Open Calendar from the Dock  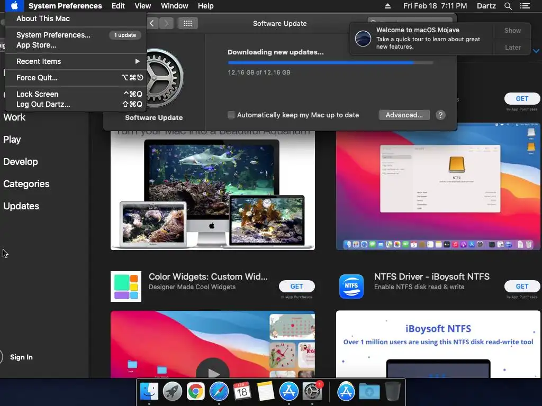(x=242, y=392)
